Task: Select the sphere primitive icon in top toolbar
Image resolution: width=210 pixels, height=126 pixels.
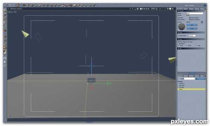Action: [x=32, y=5]
